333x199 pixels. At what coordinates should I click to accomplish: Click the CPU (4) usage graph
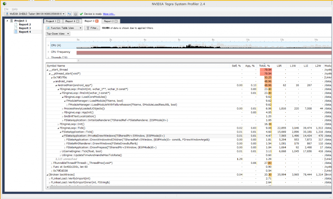(204, 45)
